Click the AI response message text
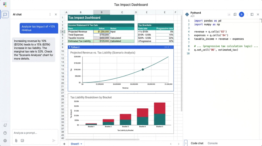 click(x=34, y=50)
